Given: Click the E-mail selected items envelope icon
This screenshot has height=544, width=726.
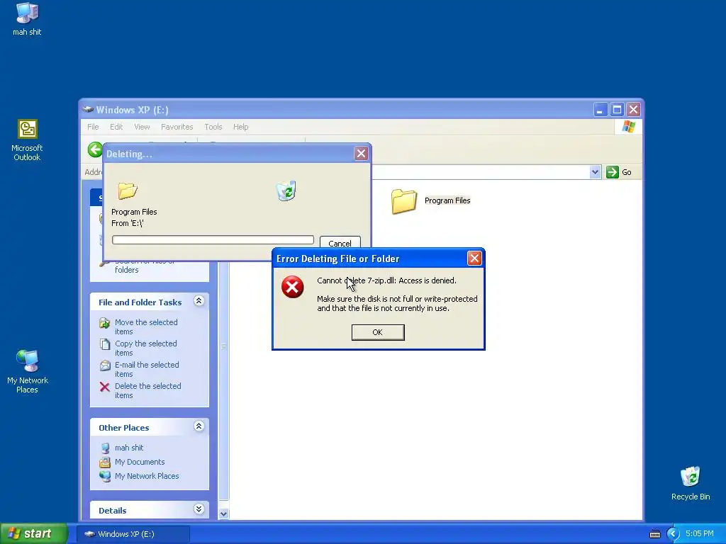Looking at the screenshot, I should [x=105, y=365].
